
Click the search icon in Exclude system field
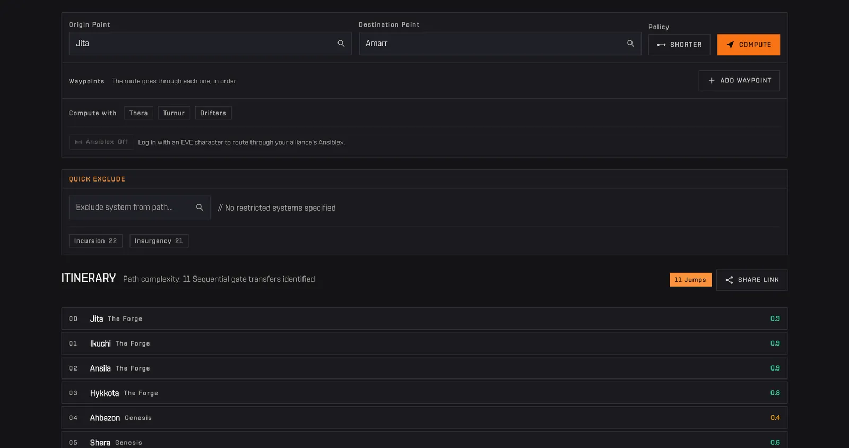point(200,208)
